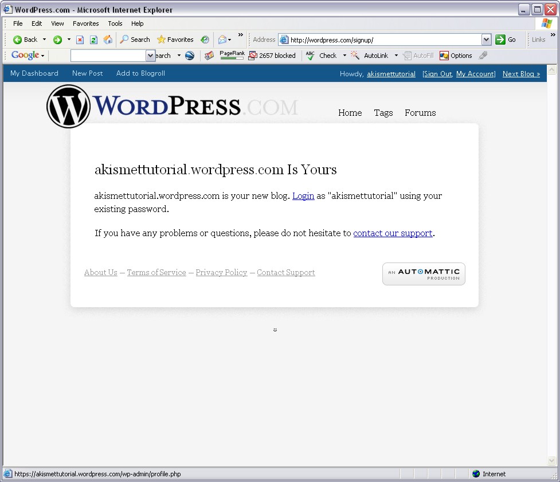Go to Next Blog

(521, 74)
